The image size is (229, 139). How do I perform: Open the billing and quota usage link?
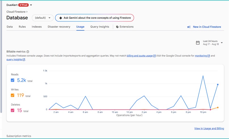pos(140,56)
